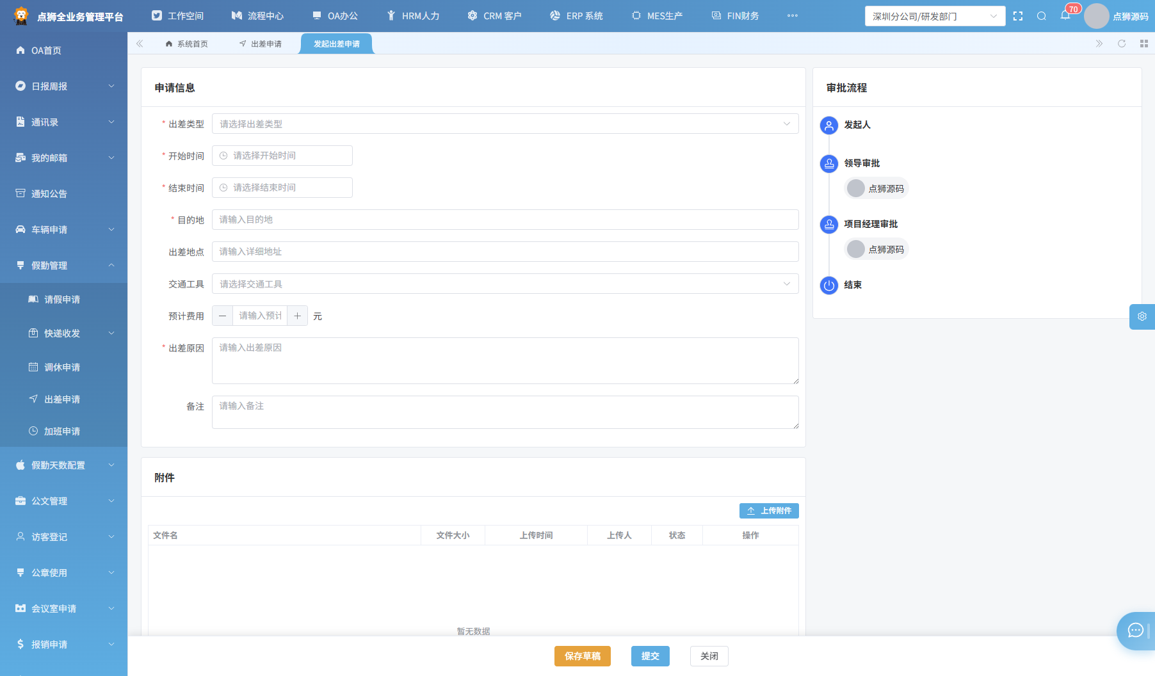Collapse tabs with left double-arrow icon

click(140, 44)
